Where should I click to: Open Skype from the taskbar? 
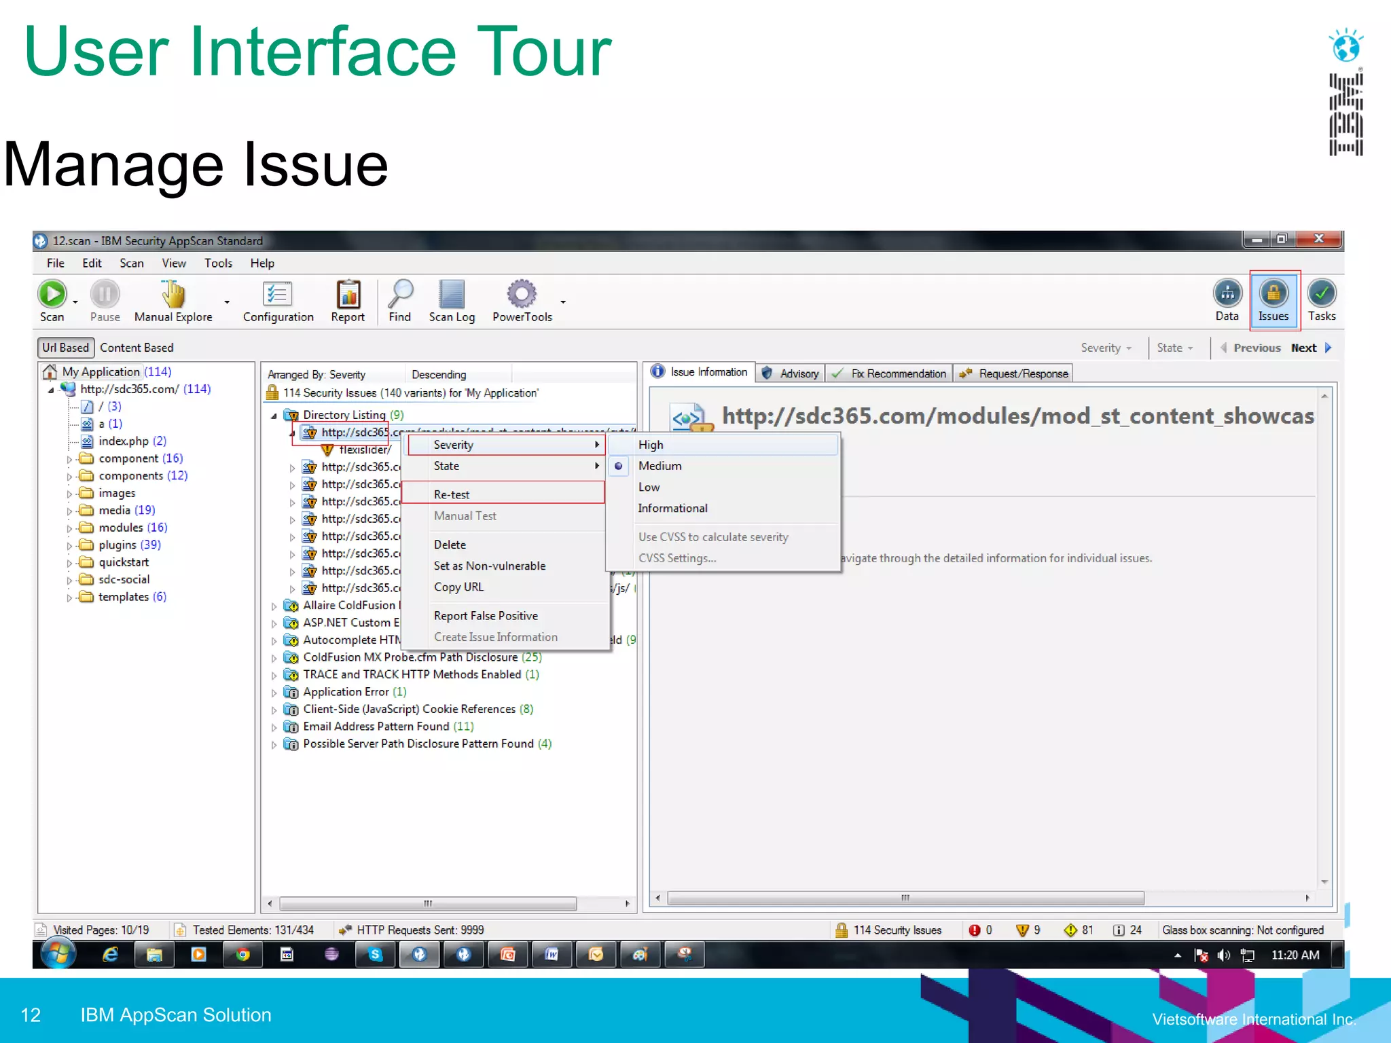[x=375, y=955]
